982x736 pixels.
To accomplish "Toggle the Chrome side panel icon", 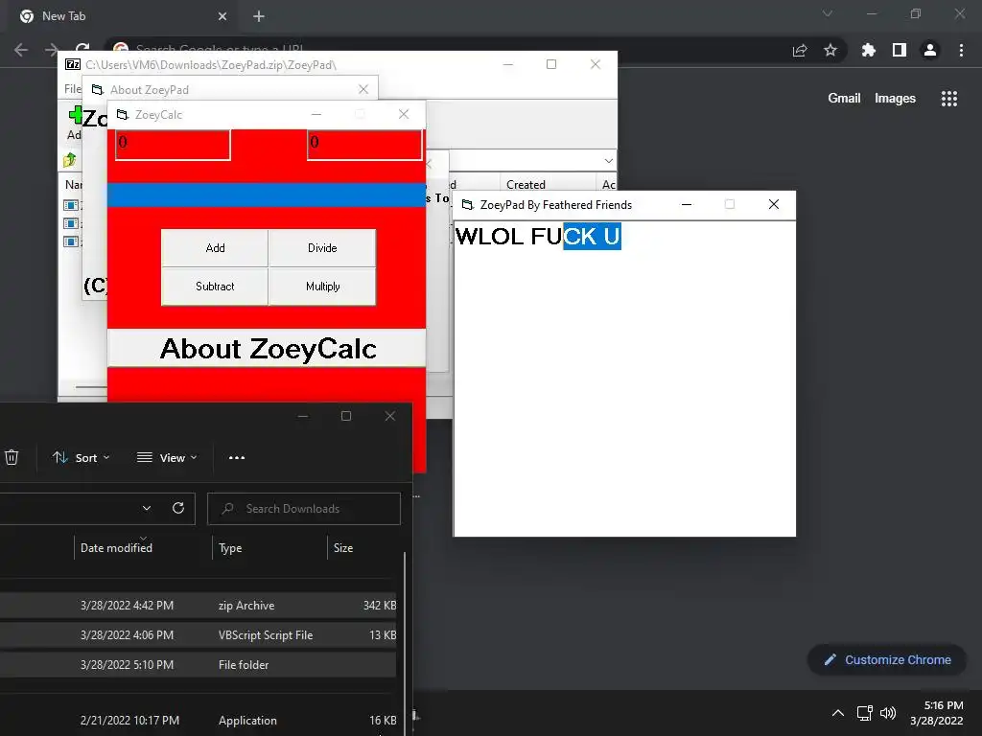I will click(x=900, y=50).
